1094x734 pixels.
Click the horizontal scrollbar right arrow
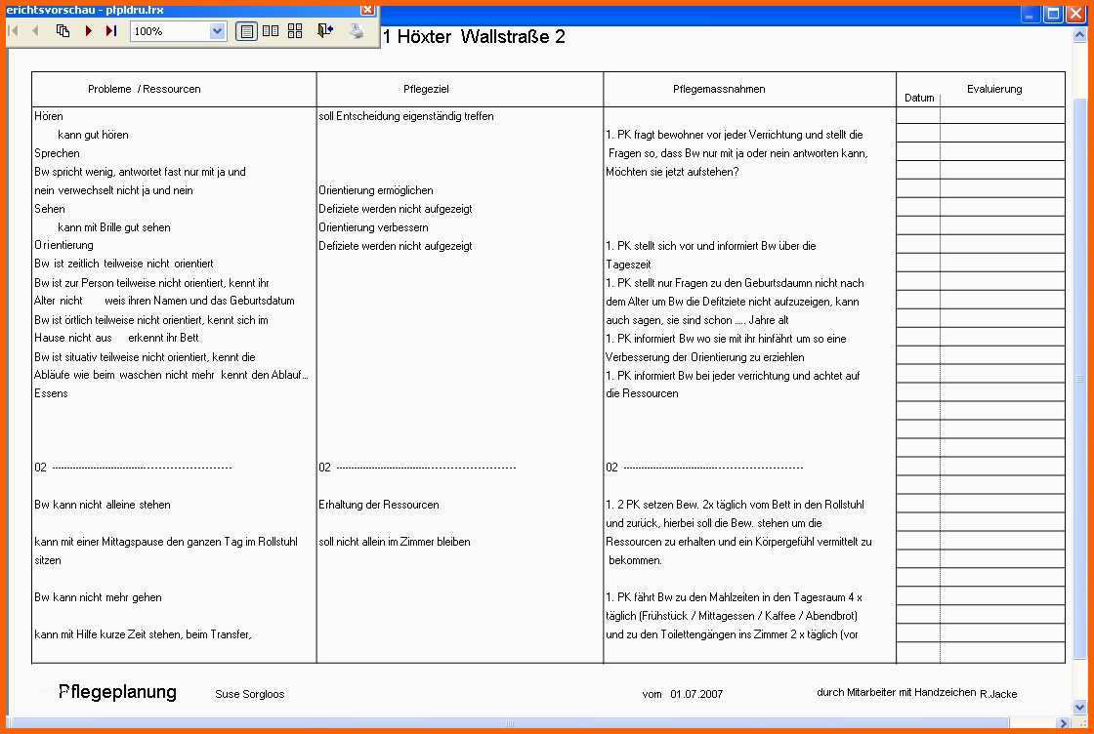1064,723
